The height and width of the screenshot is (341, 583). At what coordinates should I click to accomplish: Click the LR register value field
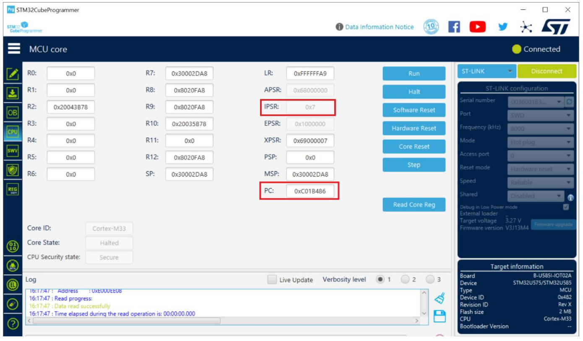(x=310, y=73)
